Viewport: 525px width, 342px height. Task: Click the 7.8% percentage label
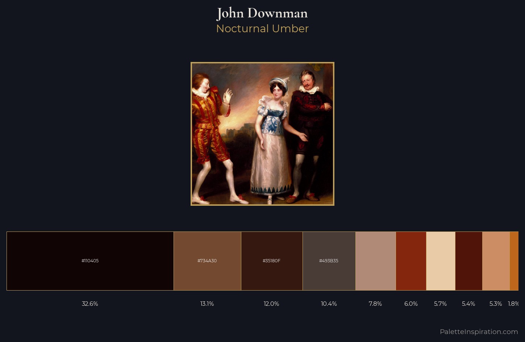pos(375,304)
